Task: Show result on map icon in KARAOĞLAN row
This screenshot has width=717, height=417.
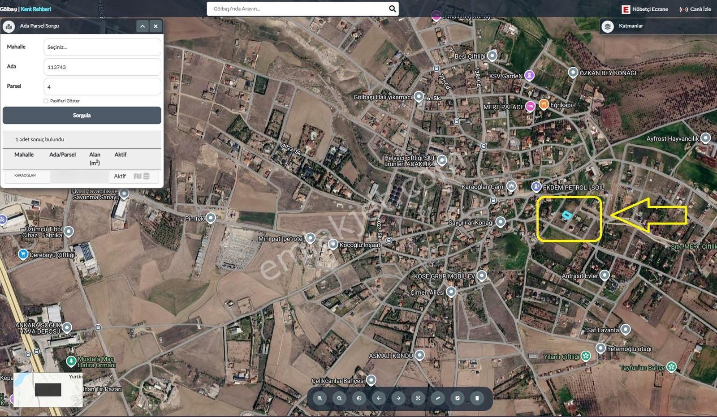Action: (138, 176)
